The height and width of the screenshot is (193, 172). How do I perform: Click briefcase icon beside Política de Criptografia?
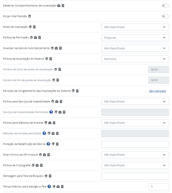(x=37, y=165)
